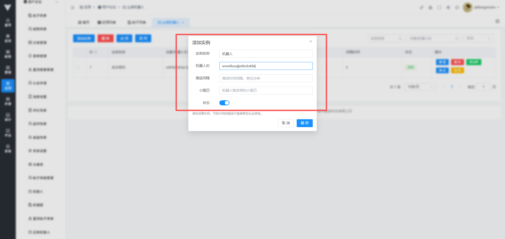Click the user avatar in the top-right header

pos(467,7)
